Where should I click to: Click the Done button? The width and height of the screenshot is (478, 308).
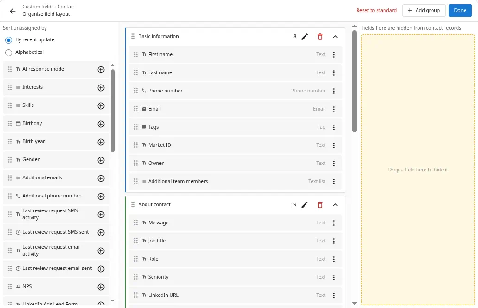point(460,10)
